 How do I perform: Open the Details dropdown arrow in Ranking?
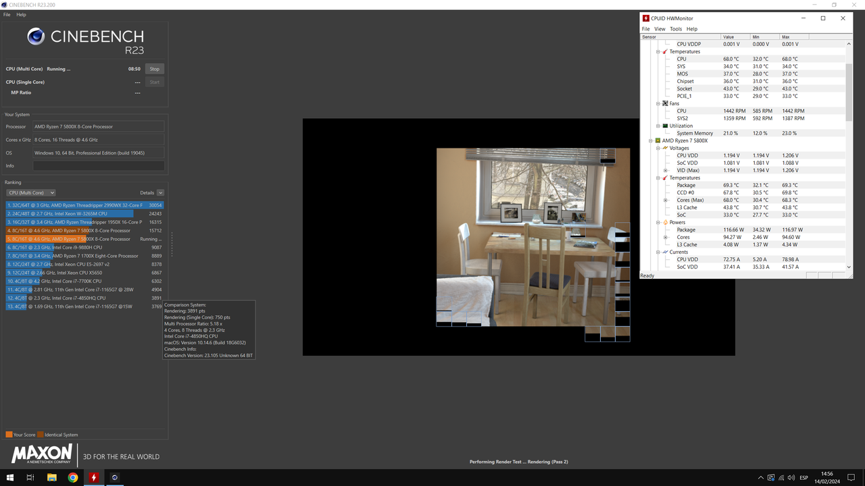[x=160, y=192]
